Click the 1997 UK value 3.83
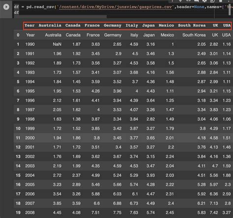 (x=214, y=110)
